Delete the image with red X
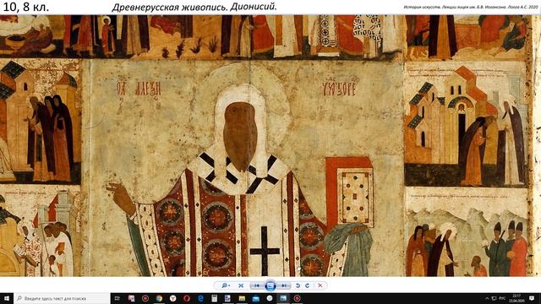This screenshot has height=304, width=541. pos(320,285)
